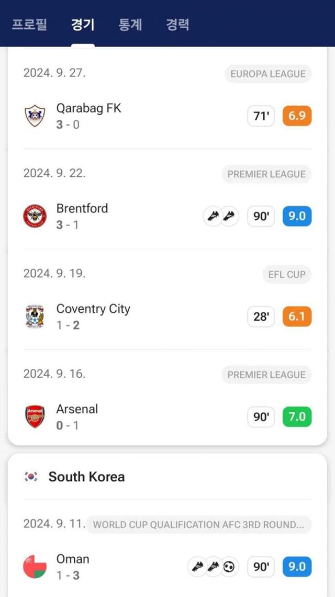Tap the 28' minutes played badge
This screenshot has width=335, height=597.
(261, 317)
